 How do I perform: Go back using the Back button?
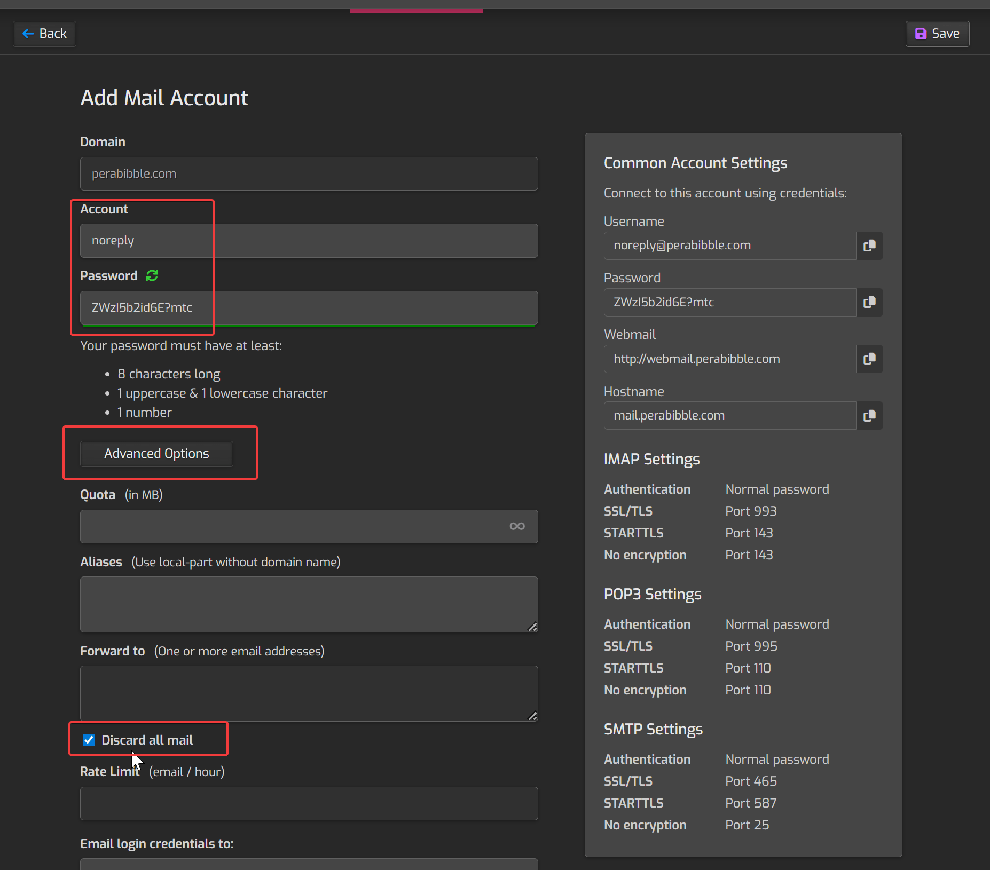(x=44, y=34)
